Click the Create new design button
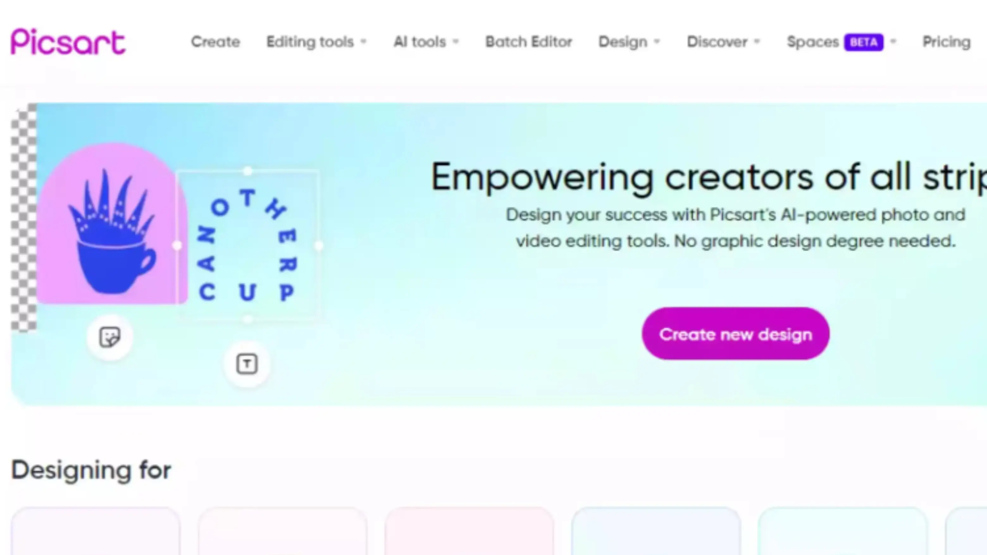Viewport: 987px width, 555px height. click(x=736, y=334)
